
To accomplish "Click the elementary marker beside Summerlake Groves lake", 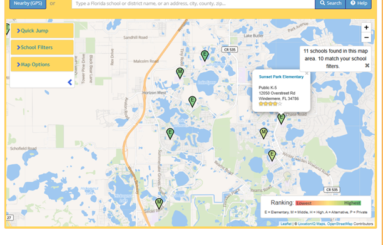I will (170, 133).
